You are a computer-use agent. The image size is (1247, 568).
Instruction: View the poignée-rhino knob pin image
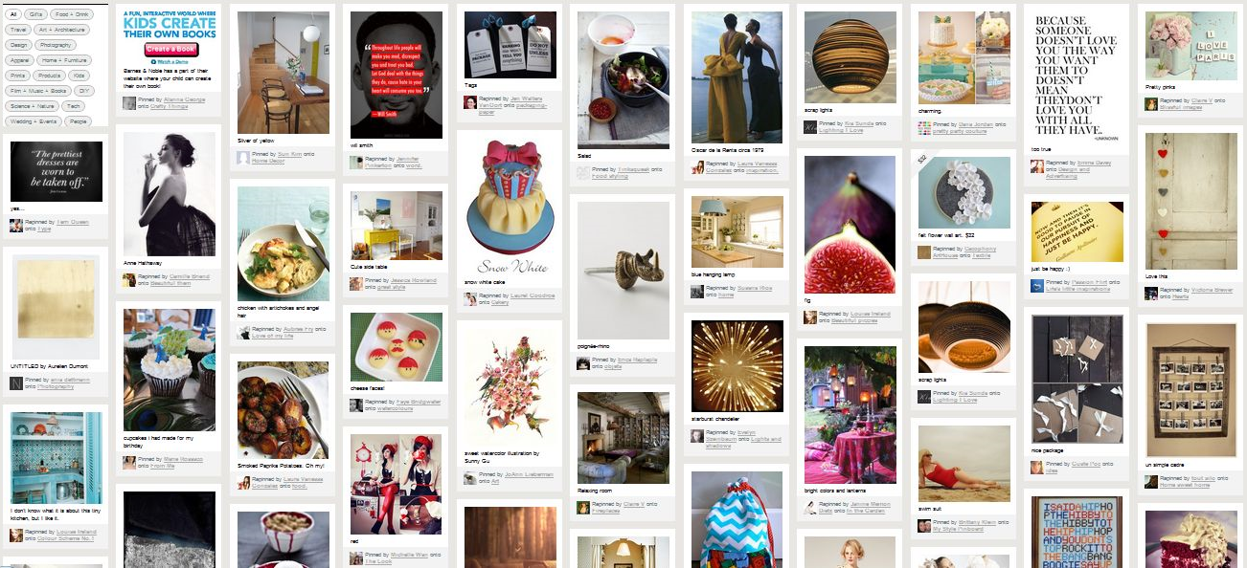(623, 271)
